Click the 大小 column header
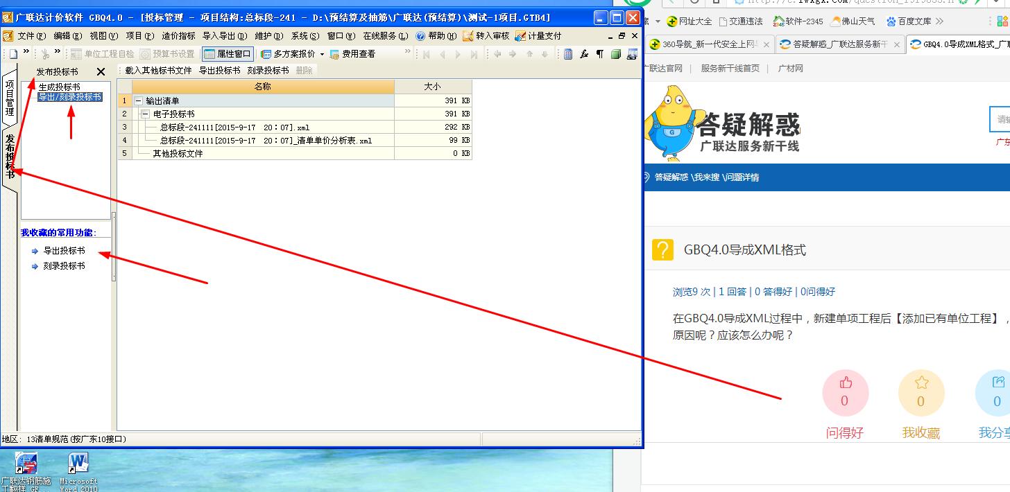This screenshot has height=492, width=1010. 433,87
